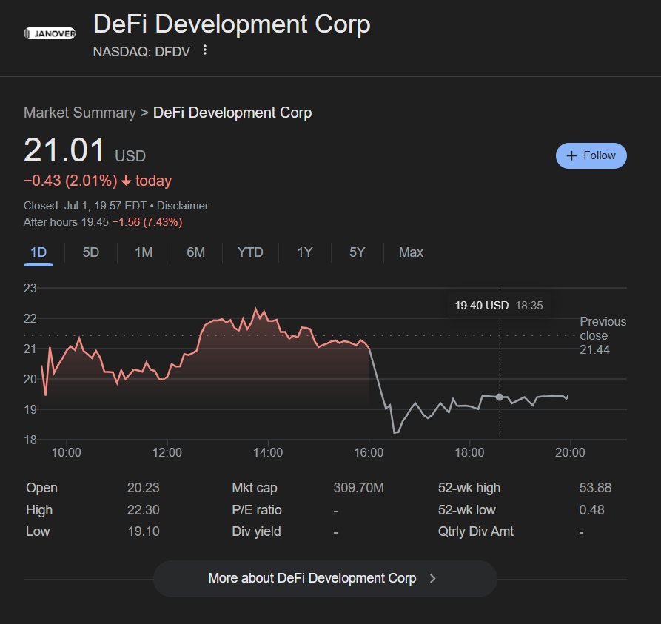Viewport: 661px width, 624px height.
Task: Expand details via the Market Summary breadcrumb
Action: (79, 113)
